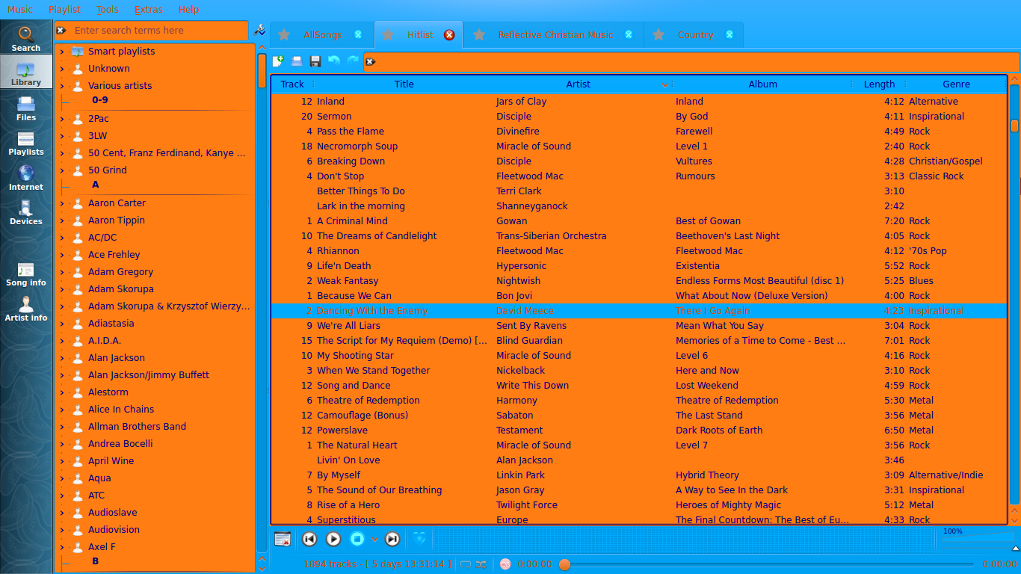Open the Help menu
Viewport: 1021px width, 574px height.
pos(188,10)
